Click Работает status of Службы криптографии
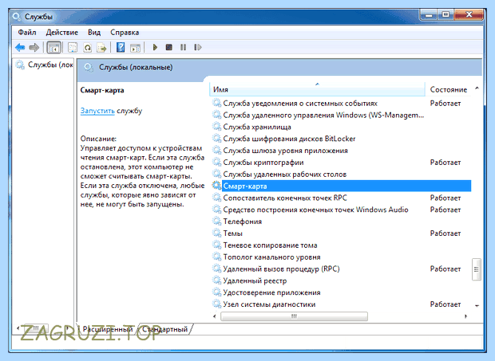The height and width of the screenshot is (361, 495). 445,163
